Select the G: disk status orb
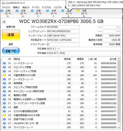The height and width of the screenshot is (131, 123). 2,11
